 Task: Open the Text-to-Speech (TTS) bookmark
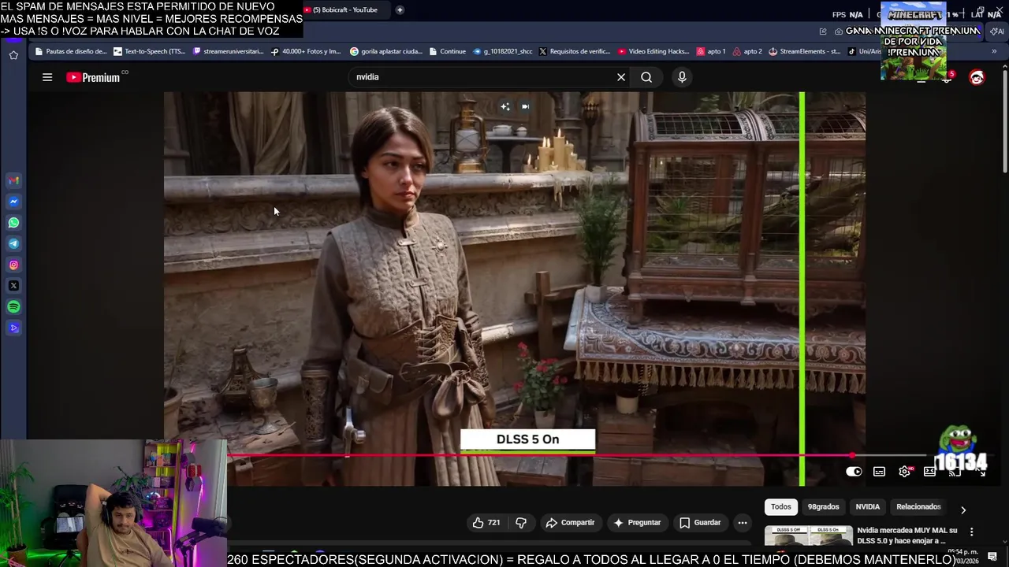tap(150, 52)
